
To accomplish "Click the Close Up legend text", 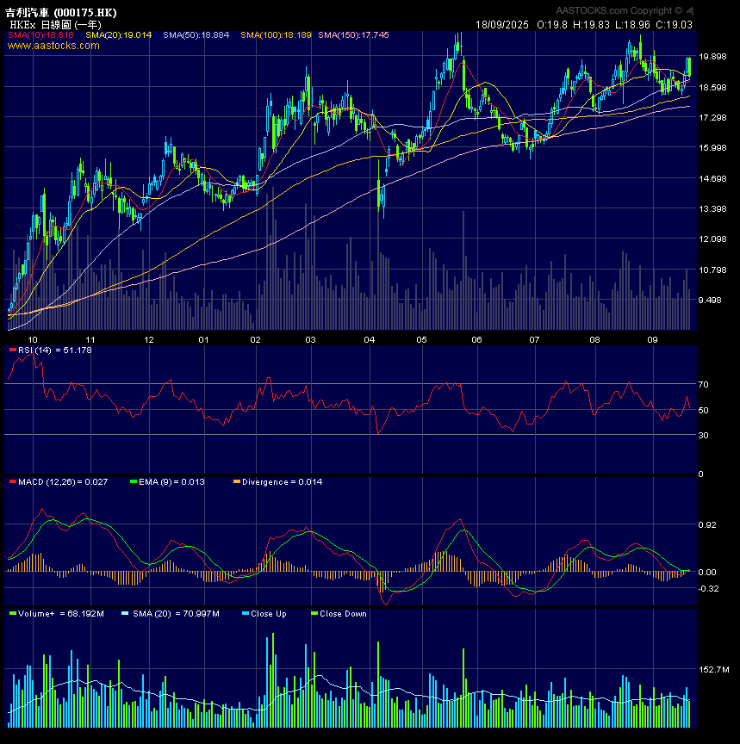I will pyautogui.click(x=269, y=613).
